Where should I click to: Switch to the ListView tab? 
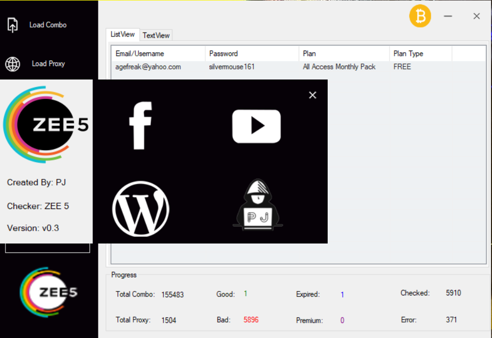[x=123, y=34]
